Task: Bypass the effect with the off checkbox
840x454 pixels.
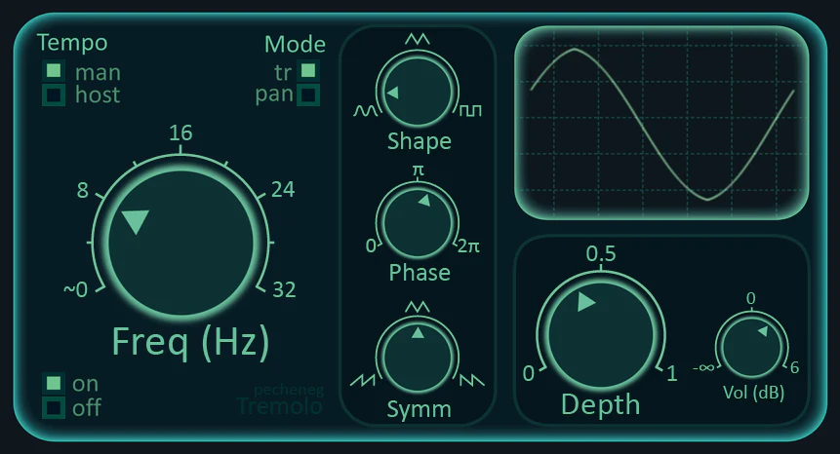Action: pos(54,406)
